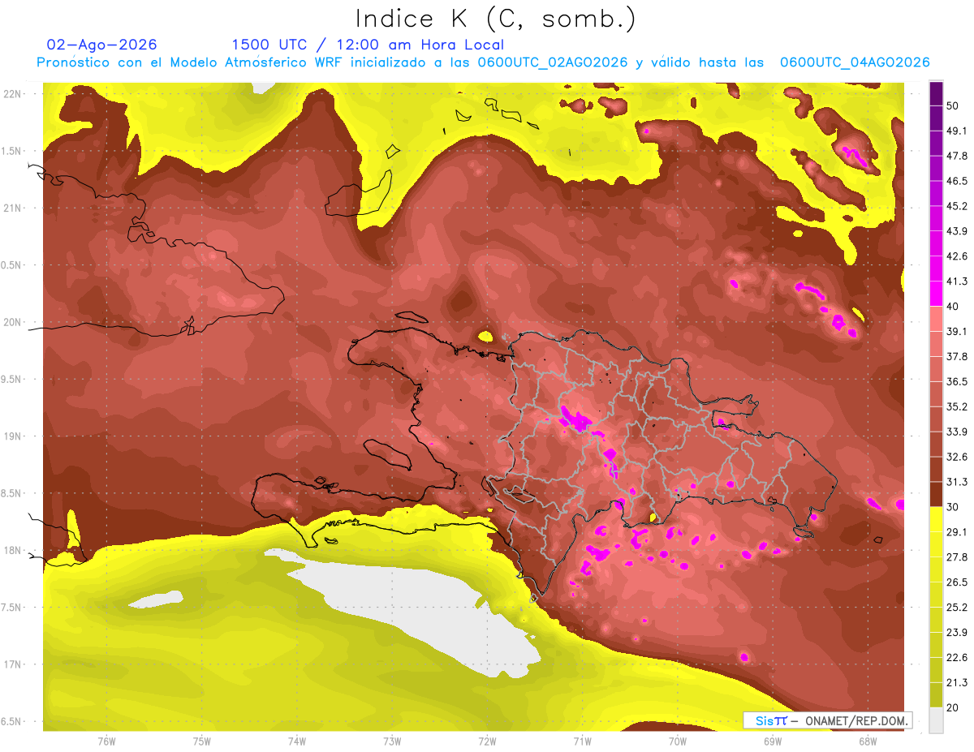974x752 pixels.
Task: Click the dark purple swatch above 50
Action: [x=936, y=94]
